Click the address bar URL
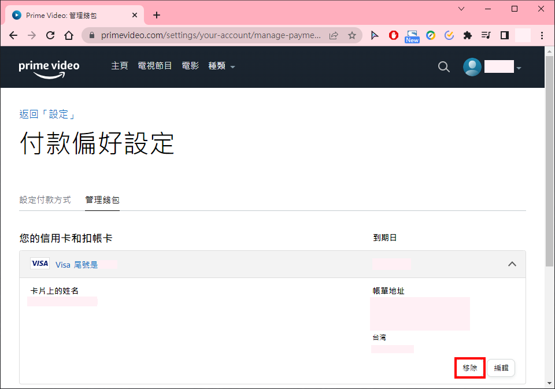This screenshot has height=389, width=555. pos(211,35)
